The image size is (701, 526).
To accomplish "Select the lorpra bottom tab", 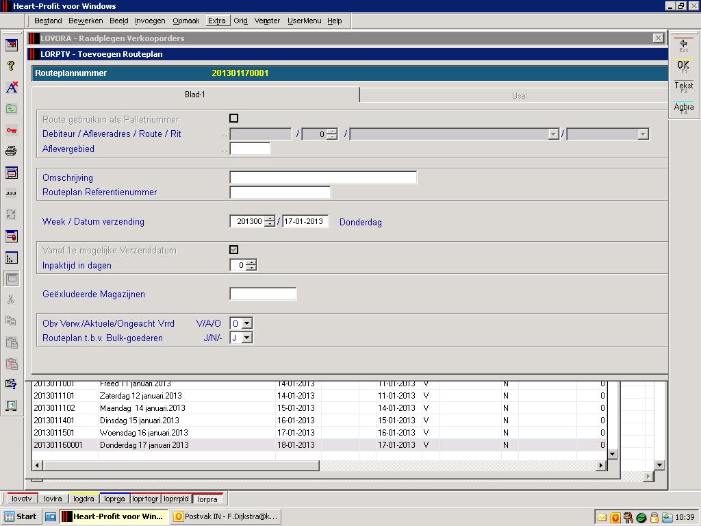I will [x=207, y=499].
